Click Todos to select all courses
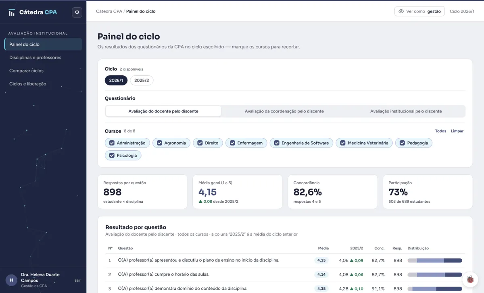Image resolution: width=484 pixels, height=293 pixels. tap(440, 131)
